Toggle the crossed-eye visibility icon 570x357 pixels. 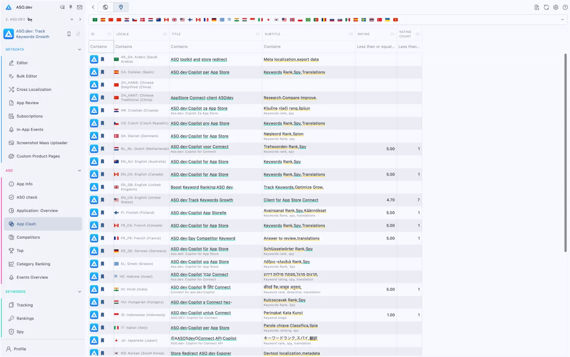pyautogui.click(x=30, y=19)
